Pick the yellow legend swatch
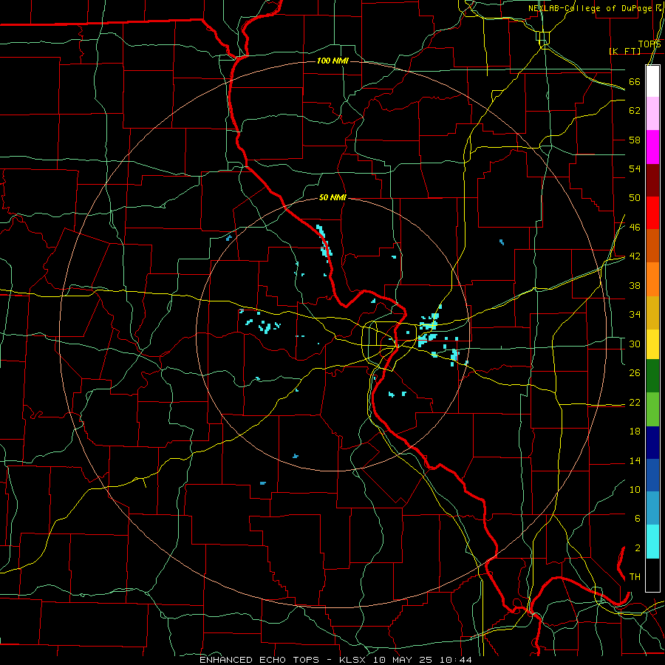 tap(652, 344)
